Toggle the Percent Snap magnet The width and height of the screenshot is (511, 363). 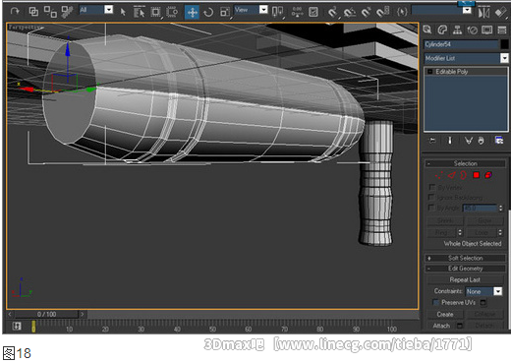(x=366, y=13)
